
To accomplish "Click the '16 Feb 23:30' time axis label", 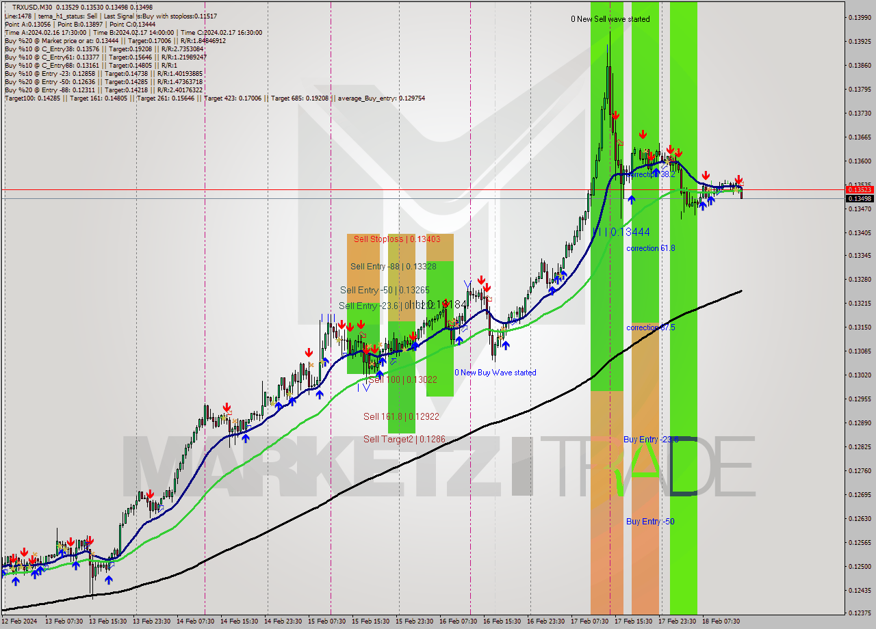I will tap(545, 621).
